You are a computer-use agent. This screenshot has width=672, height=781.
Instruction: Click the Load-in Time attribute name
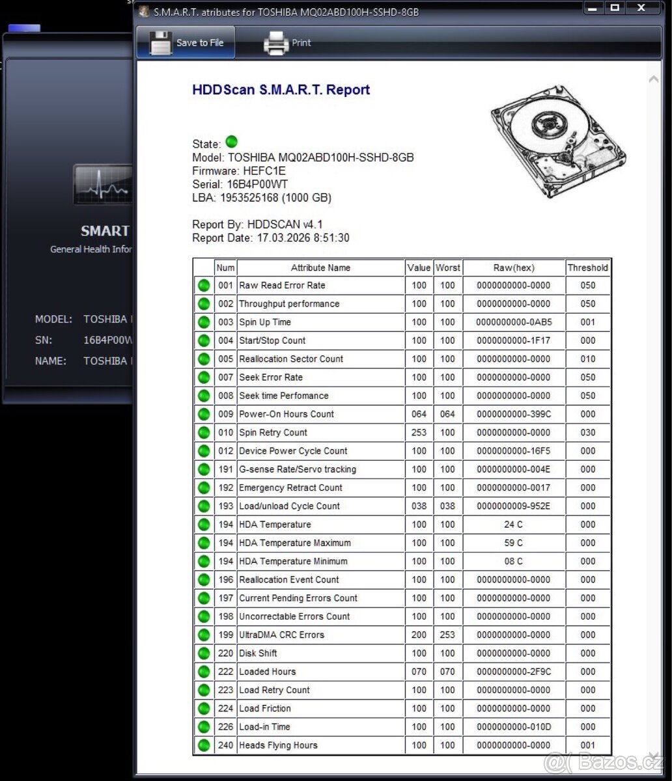[264, 727]
